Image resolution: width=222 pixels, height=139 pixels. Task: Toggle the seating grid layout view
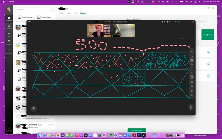pyautogui.click(x=179, y=22)
